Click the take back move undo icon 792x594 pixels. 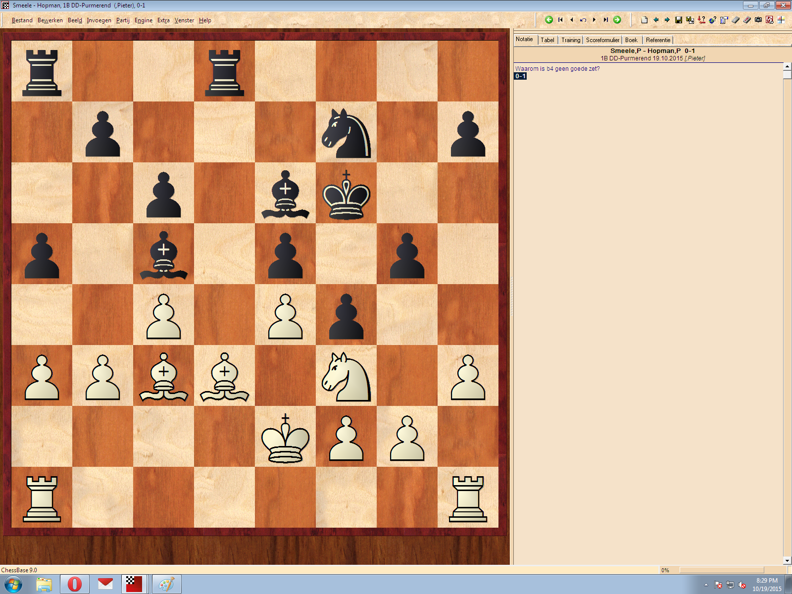(583, 20)
